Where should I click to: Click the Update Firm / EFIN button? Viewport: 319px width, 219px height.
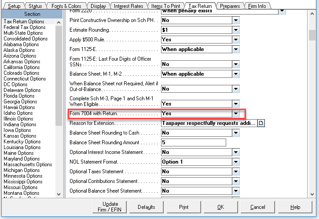click(110, 207)
